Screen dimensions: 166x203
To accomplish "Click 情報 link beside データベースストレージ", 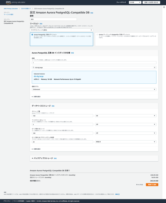I will tap(53, 106).
